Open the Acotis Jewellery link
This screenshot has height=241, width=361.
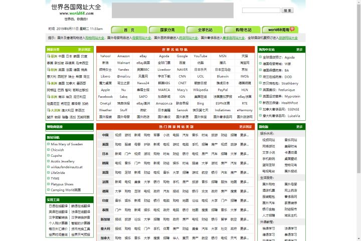click(63, 161)
